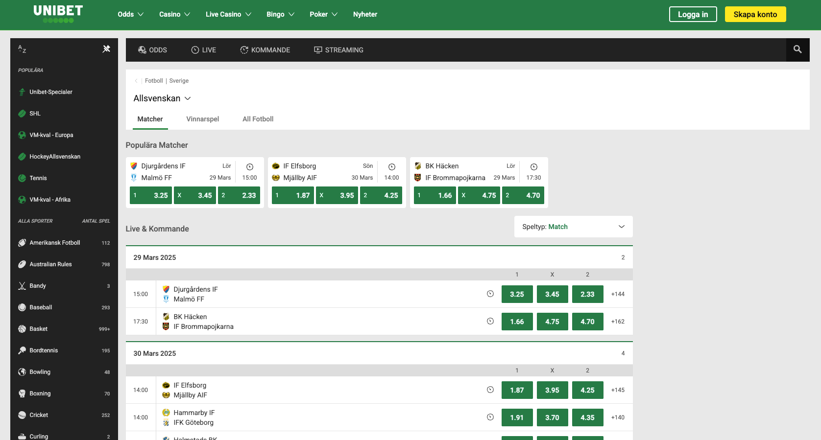The image size is (821, 440).
Task: Click the HockeyAllsvenskan icon
Action: (x=22, y=157)
